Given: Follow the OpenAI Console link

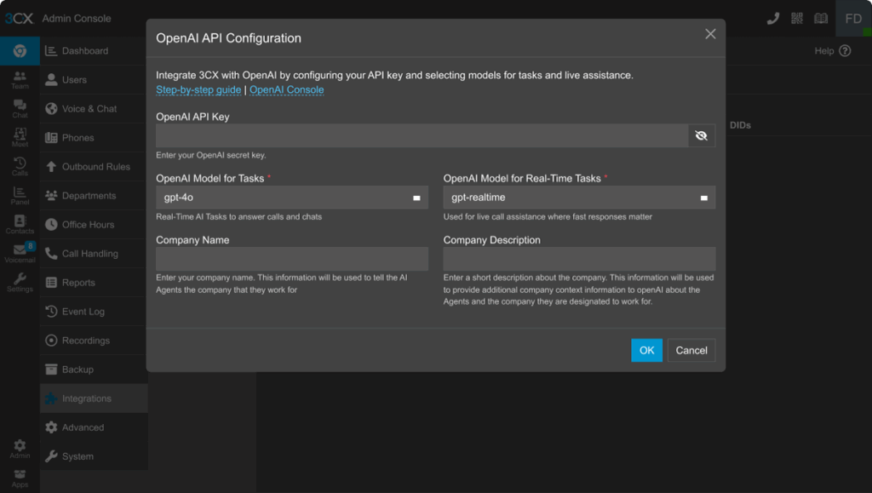Looking at the screenshot, I should click(286, 89).
